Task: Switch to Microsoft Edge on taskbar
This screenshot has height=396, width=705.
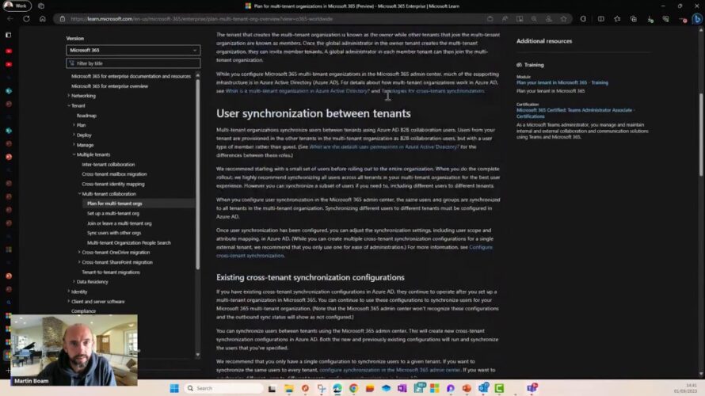Action: 337,388
